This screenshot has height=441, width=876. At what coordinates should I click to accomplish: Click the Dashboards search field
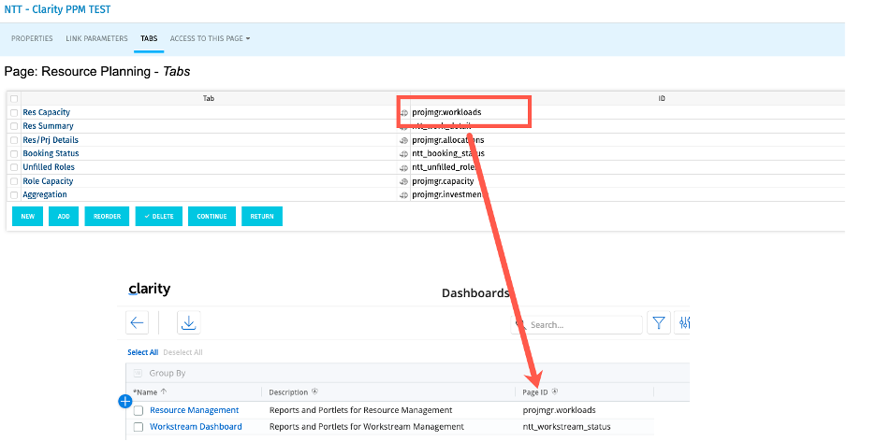[577, 325]
